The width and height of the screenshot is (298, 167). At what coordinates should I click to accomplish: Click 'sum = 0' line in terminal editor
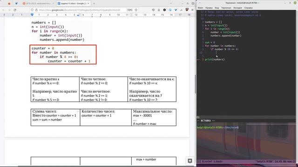pos(210,42)
